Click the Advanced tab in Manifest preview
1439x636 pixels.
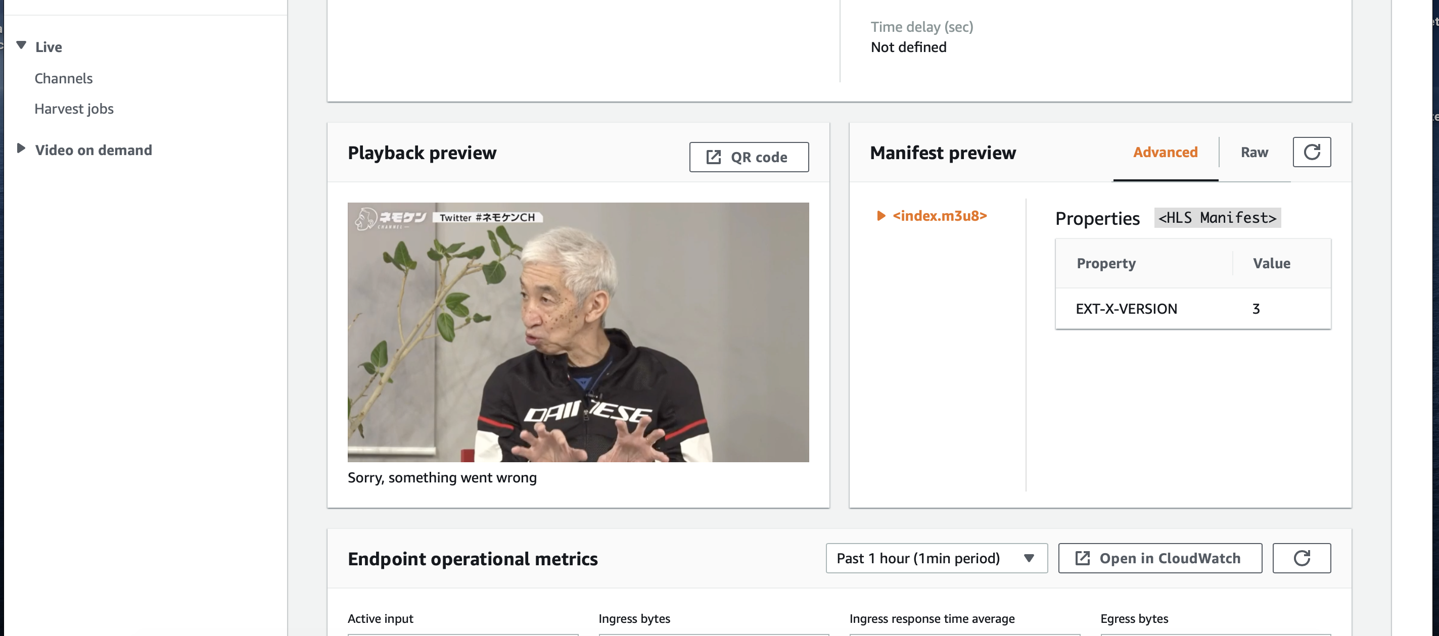pos(1165,153)
